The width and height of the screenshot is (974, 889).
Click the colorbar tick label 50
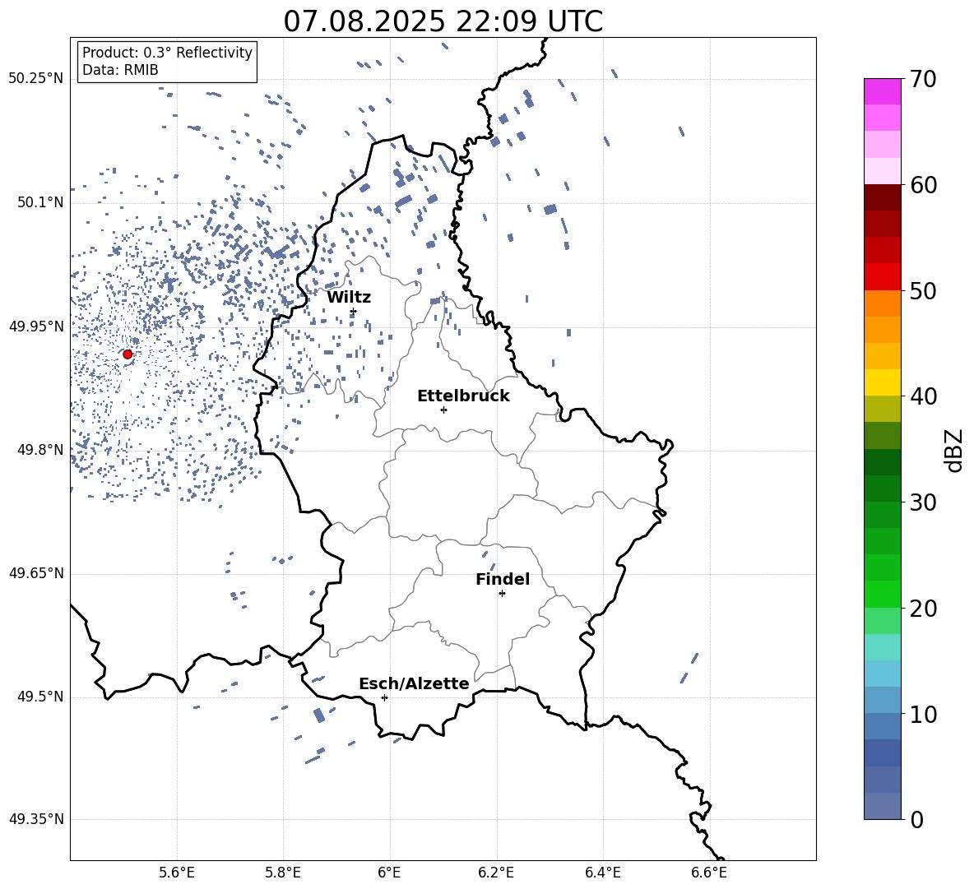point(923,290)
